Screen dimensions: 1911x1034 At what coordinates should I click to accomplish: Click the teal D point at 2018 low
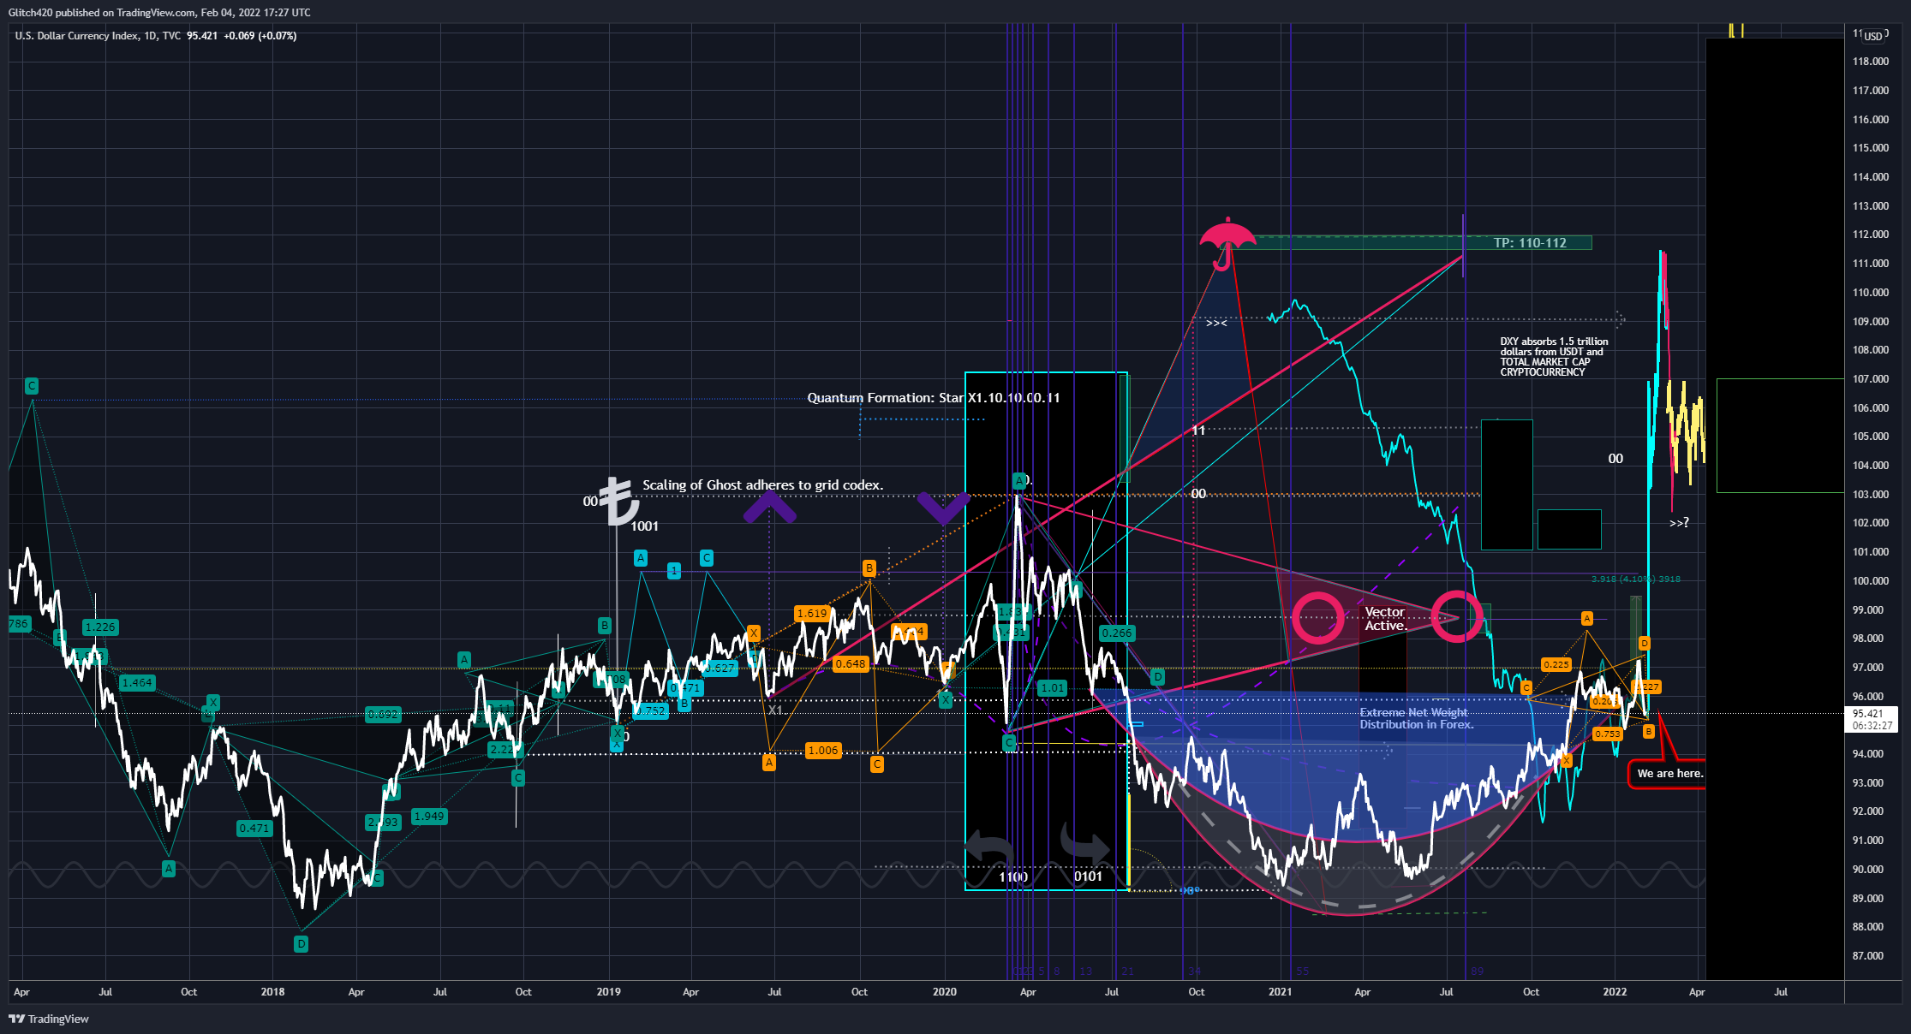pos(301,944)
